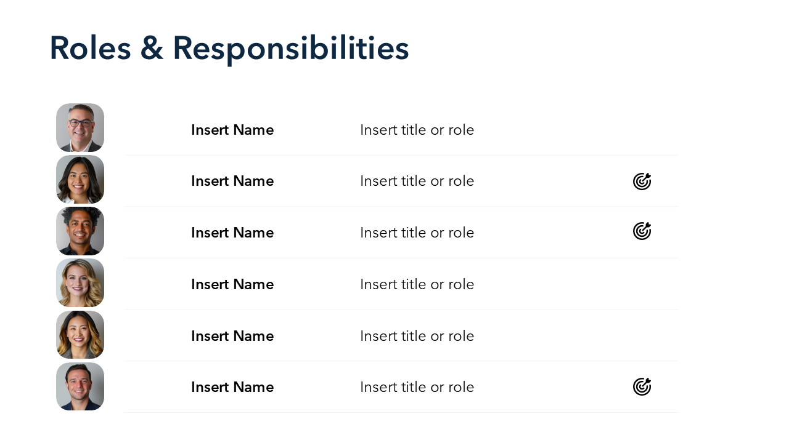Click "Insert Name" beside the blonde woman
789x443 pixels.
pyautogui.click(x=232, y=285)
